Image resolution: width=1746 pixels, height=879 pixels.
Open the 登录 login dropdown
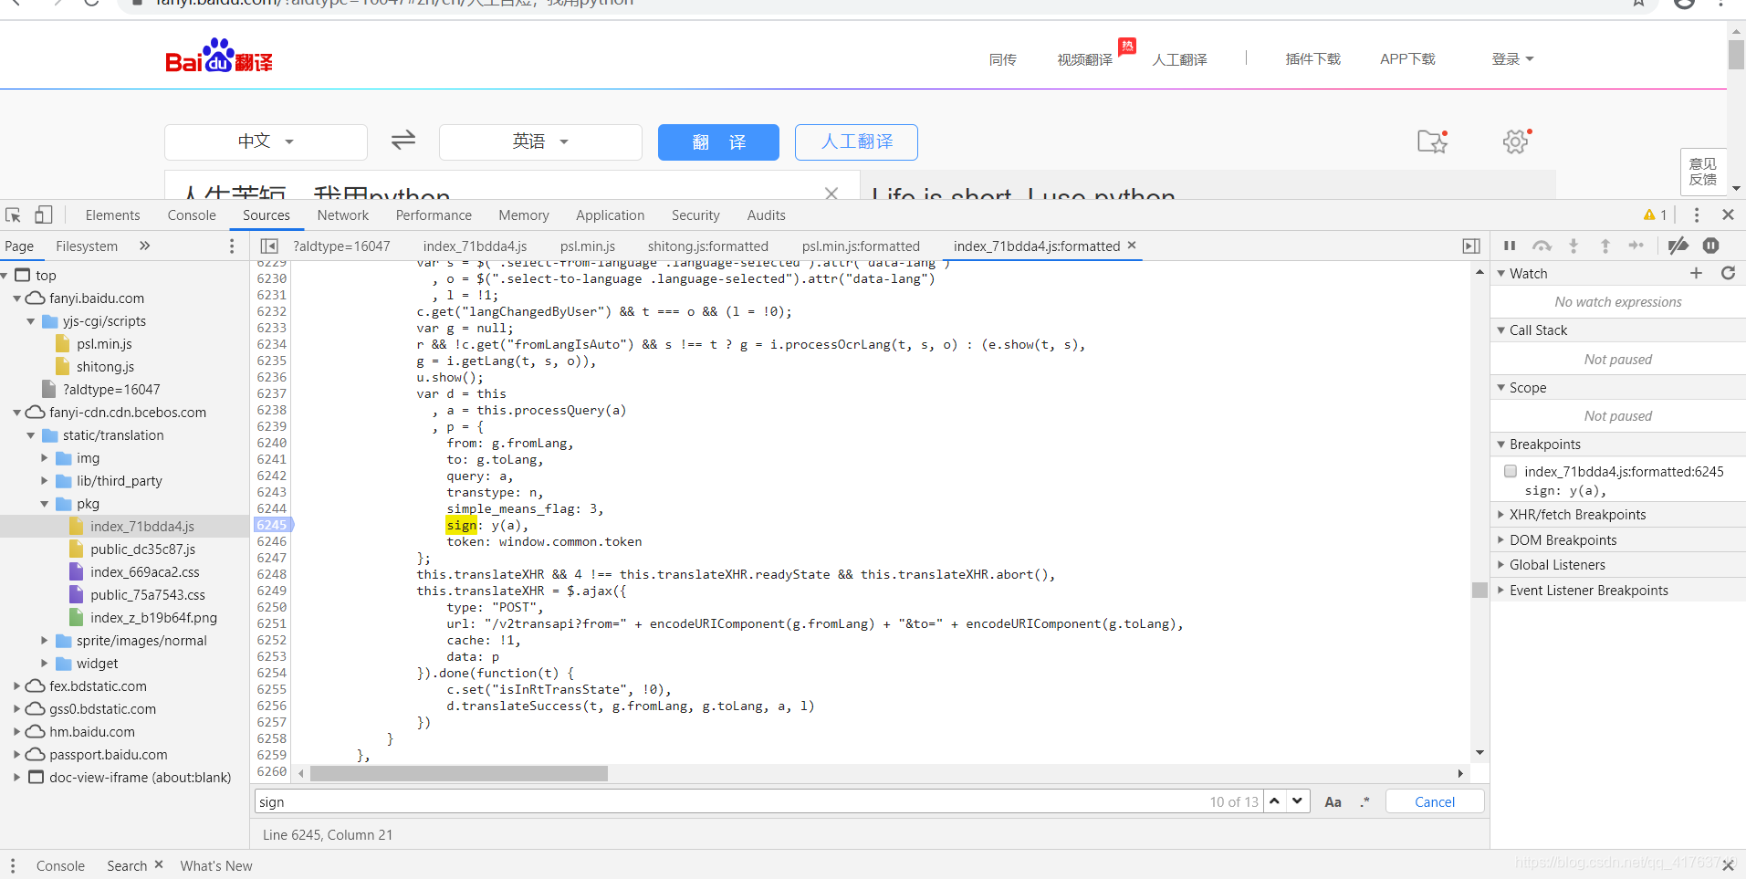point(1512,59)
